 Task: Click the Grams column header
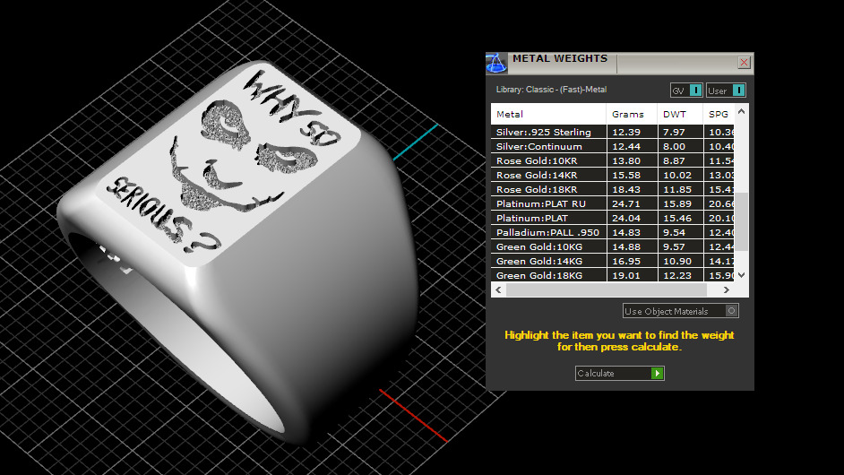point(632,114)
